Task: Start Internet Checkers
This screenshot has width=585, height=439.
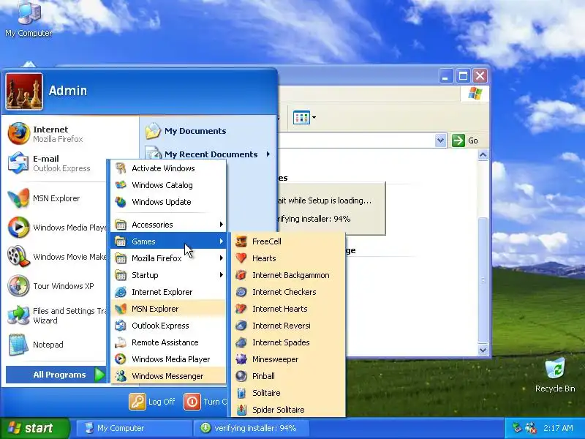Action: click(288, 292)
